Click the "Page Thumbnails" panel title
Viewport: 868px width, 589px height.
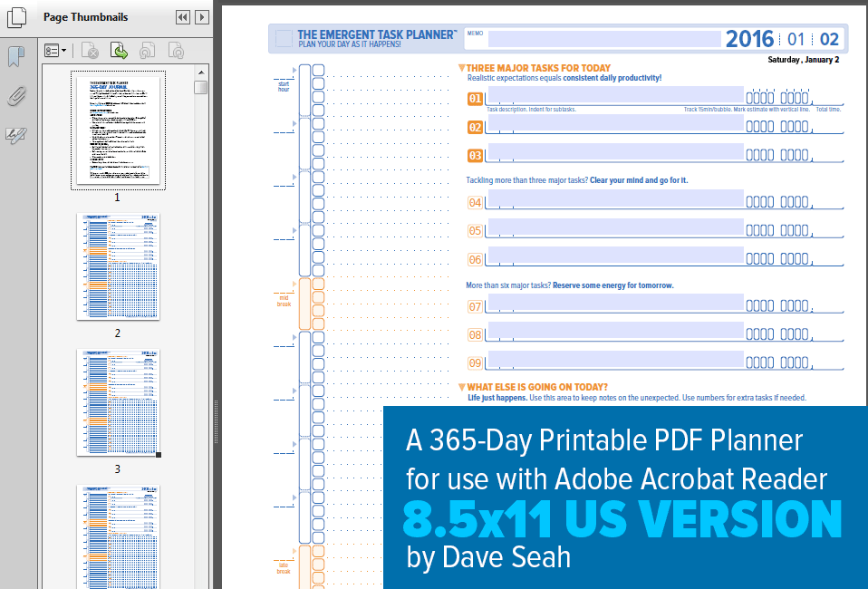86,17
